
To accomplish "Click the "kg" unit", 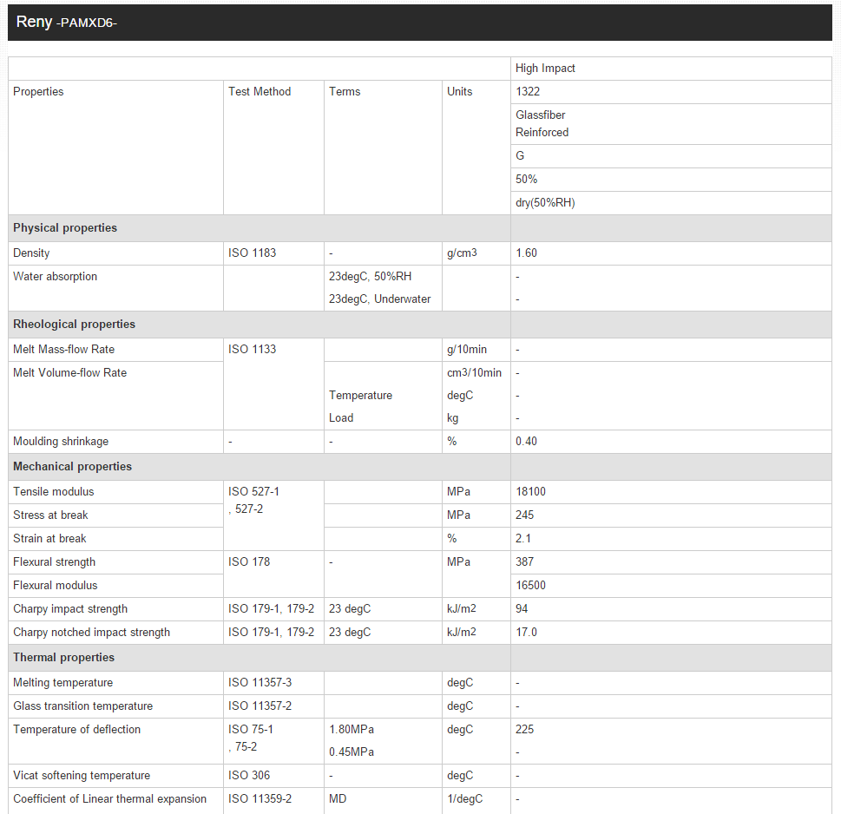I will point(453,418).
